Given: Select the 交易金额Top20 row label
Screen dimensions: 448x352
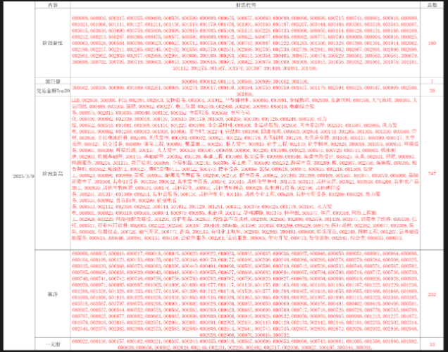Looking at the screenshot, I should [51, 90].
